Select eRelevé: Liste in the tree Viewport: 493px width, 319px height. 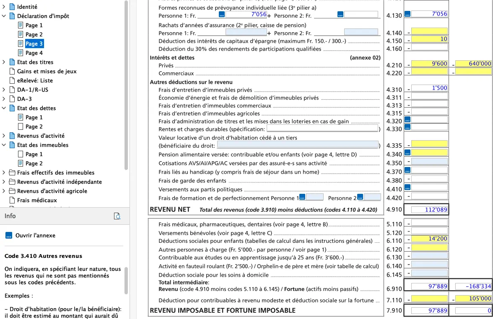(x=35, y=80)
